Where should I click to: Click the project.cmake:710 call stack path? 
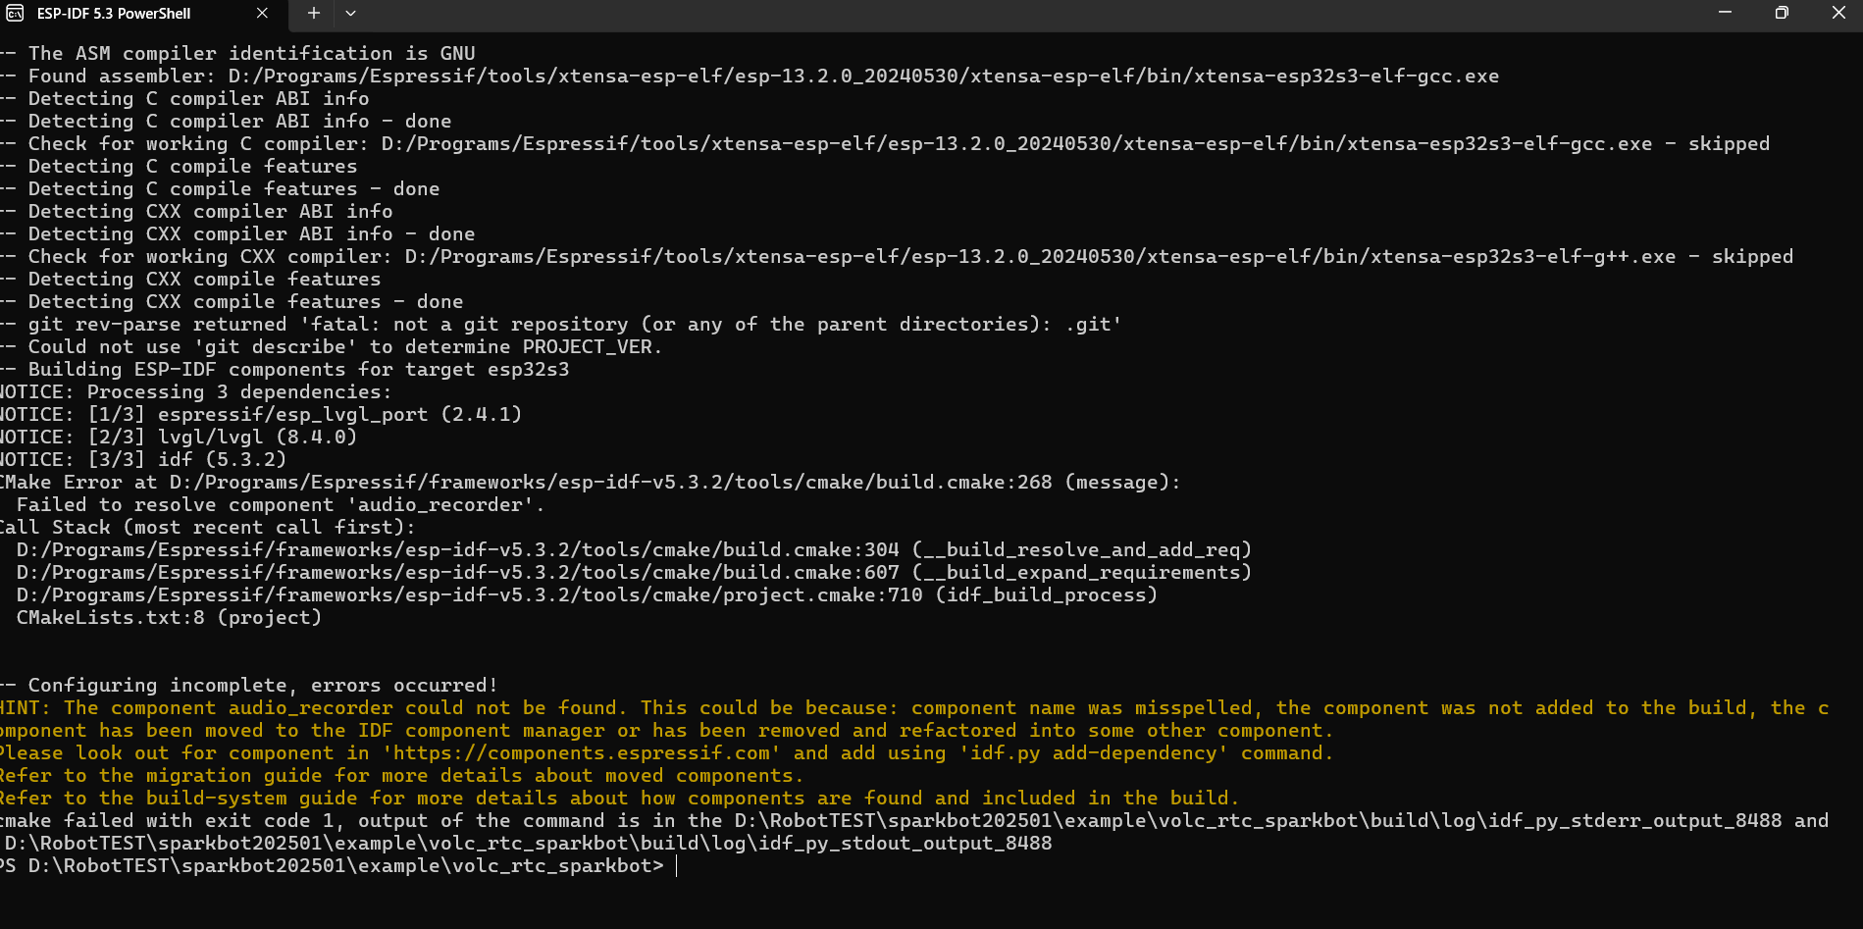point(469,595)
